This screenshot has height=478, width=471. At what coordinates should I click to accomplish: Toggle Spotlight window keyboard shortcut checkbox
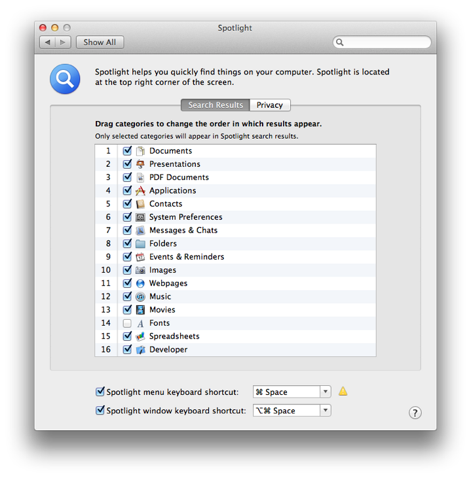click(x=100, y=411)
